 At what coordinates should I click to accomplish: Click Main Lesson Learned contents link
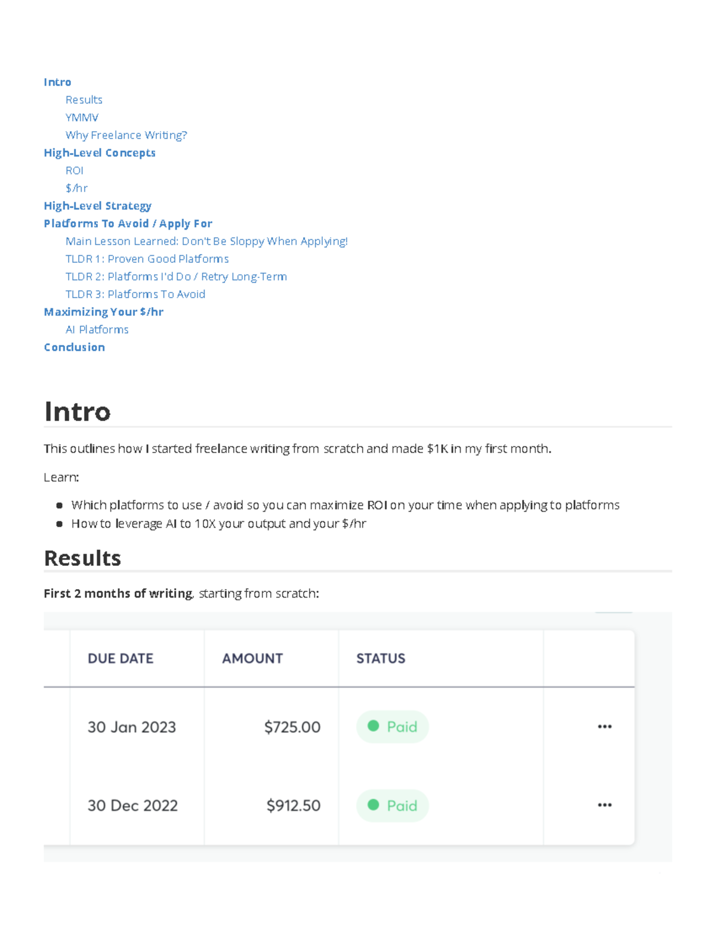tap(206, 241)
